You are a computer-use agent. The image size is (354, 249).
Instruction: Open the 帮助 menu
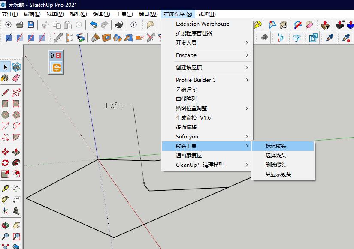(x=206, y=14)
